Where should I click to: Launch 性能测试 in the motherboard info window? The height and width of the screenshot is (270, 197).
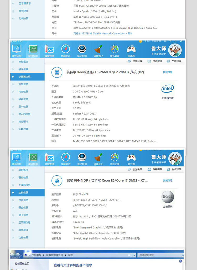[66, 159]
